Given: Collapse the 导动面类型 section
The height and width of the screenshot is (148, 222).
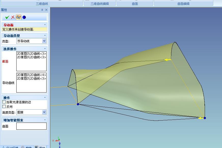Looking at the screenshot, I should point(45,35).
